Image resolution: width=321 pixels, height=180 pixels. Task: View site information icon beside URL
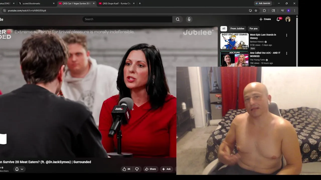click(x=4, y=10)
